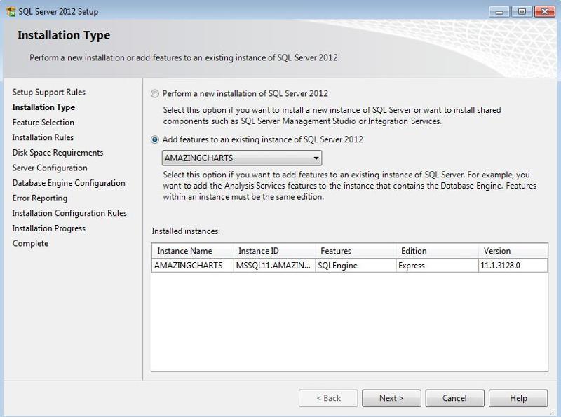Image resolution: width=561 pixels, height=417 pixels.
Task: Select the Installation Type step
Action: point(43,107)
